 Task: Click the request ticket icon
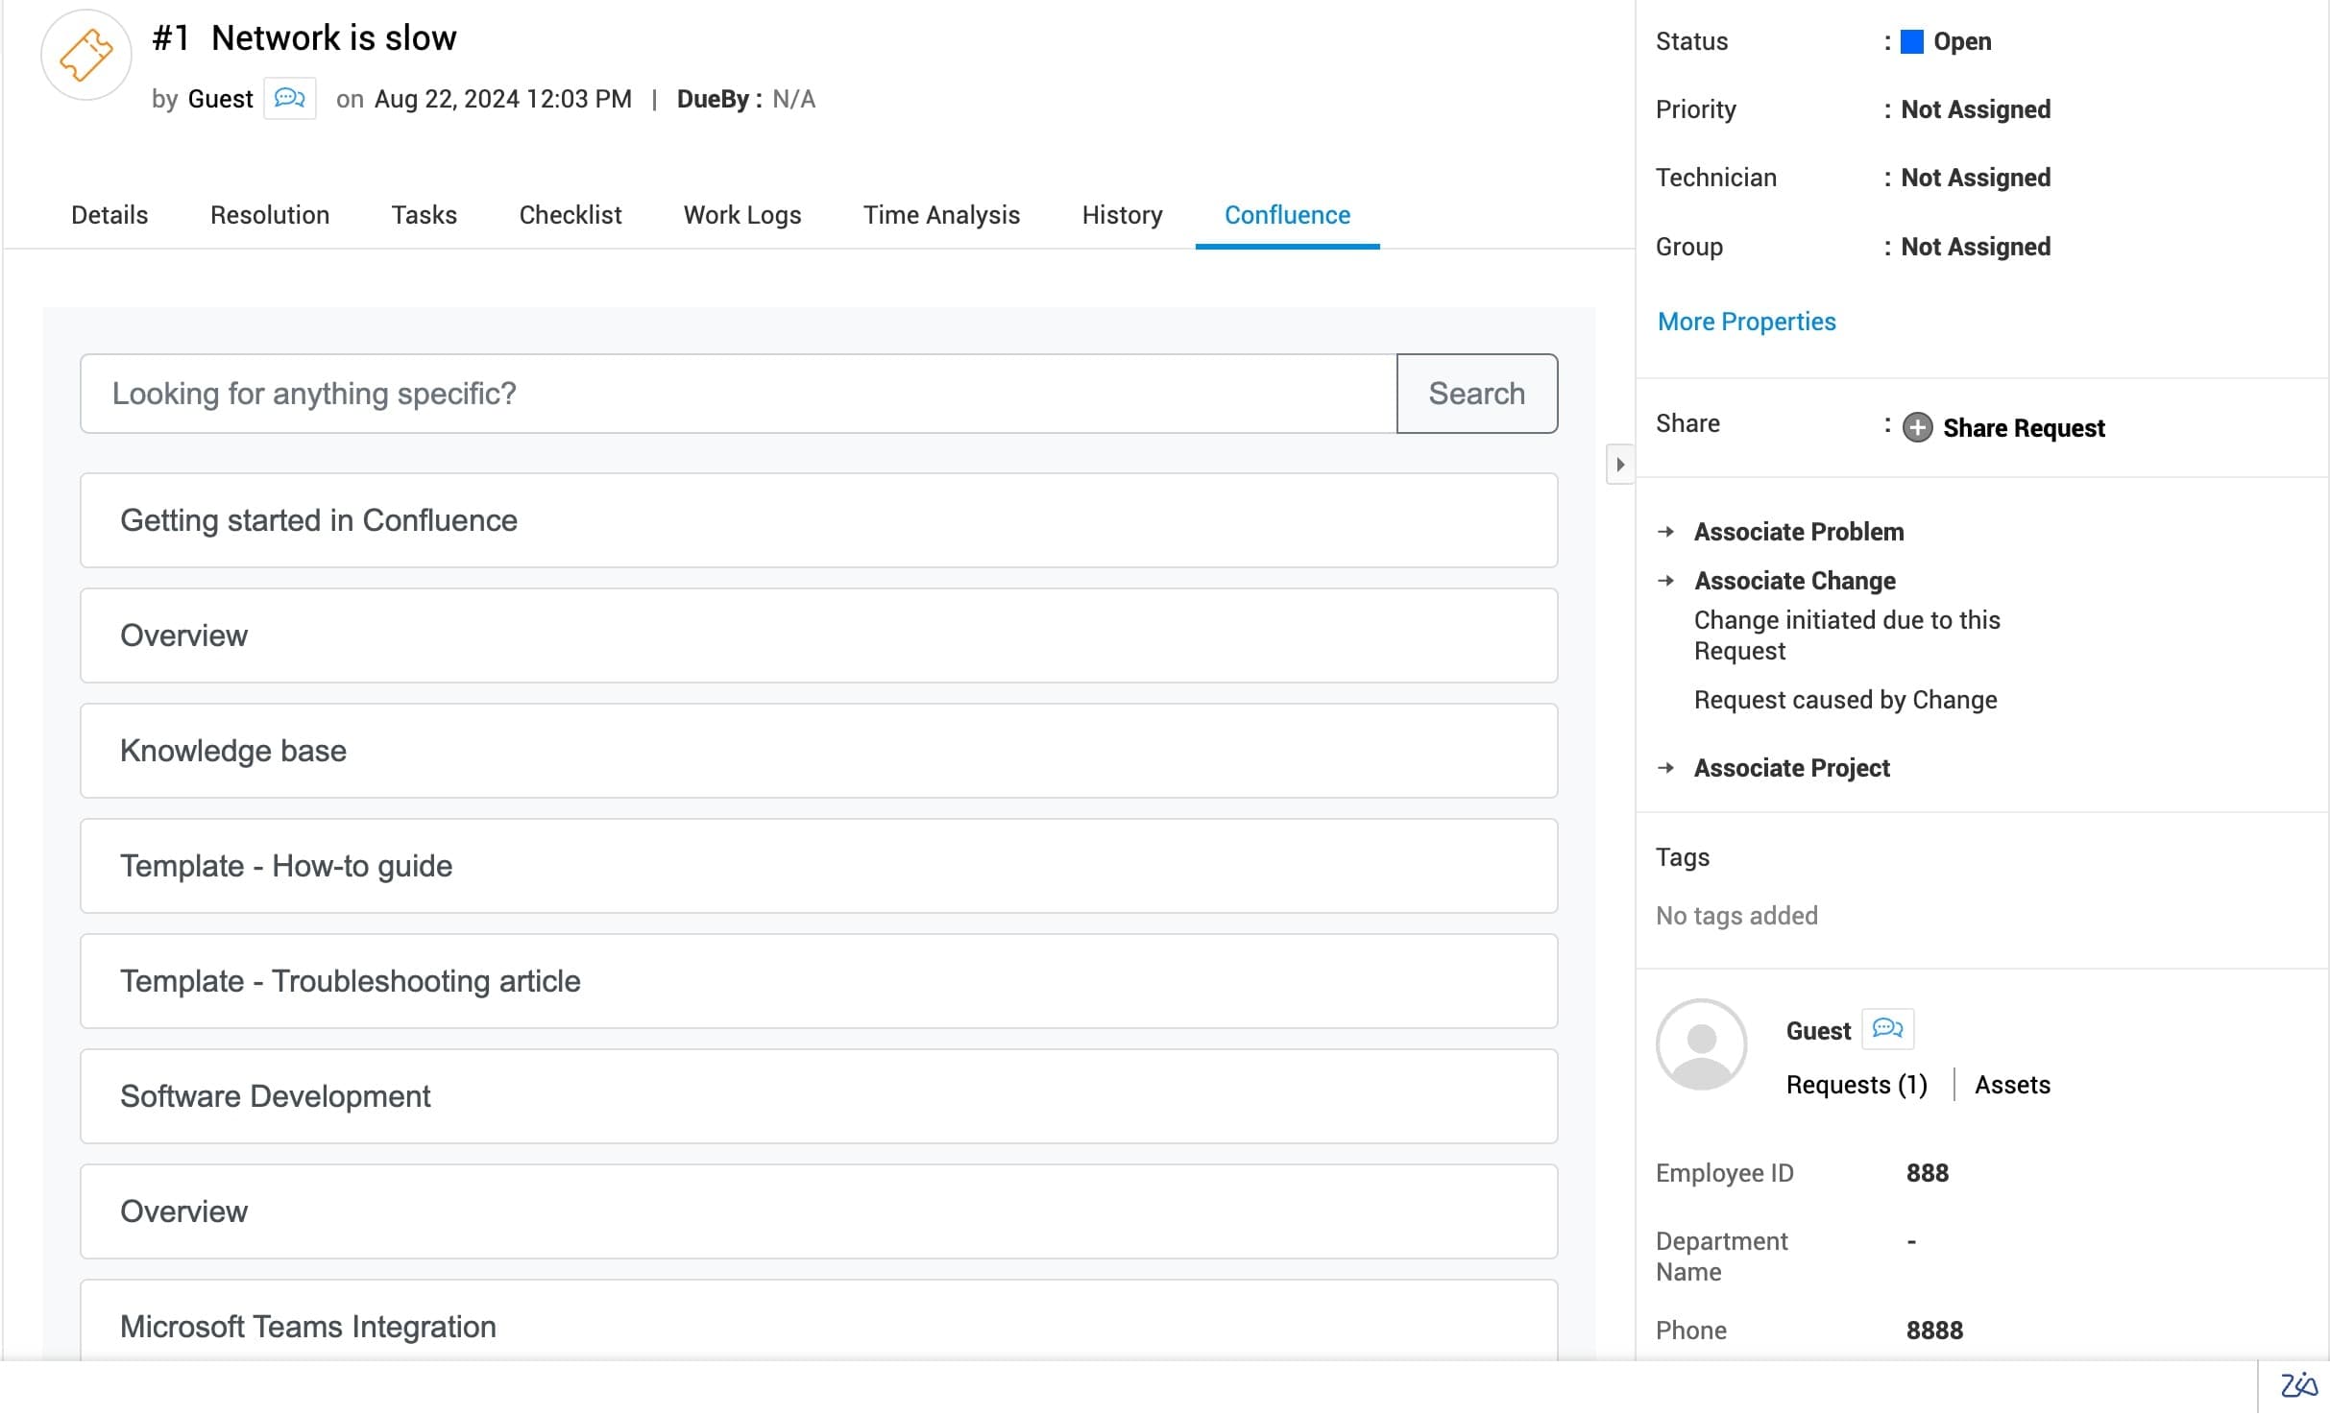[86, 55]
